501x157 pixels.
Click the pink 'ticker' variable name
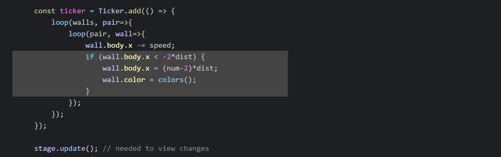tap(72, 11)
